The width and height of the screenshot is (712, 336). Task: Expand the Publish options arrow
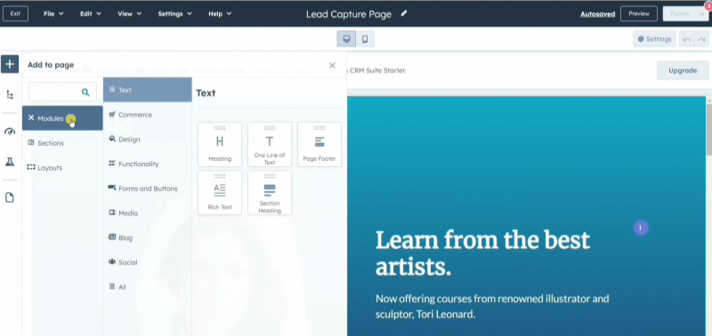[703, 13]
